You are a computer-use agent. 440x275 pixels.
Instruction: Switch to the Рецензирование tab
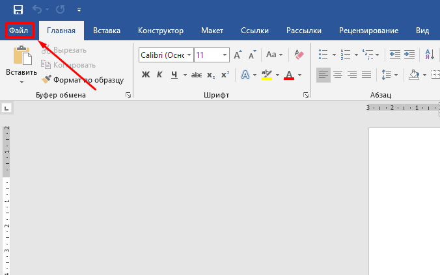click(368, 31)
